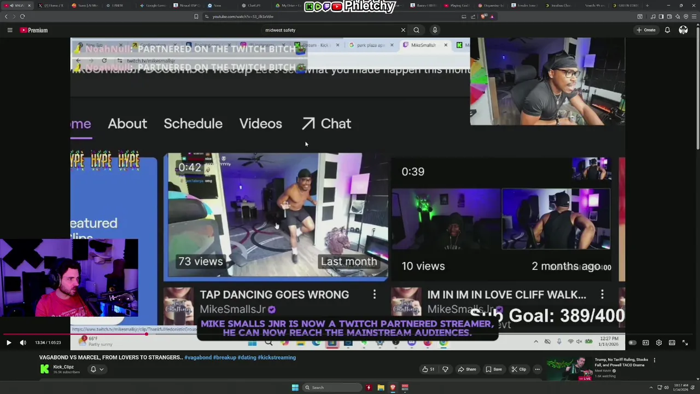The width and height of the screenshot is (700, 394).
Task: Open File Explorer from taskbar
Action: pyautogui.click(x=381, y=387)
